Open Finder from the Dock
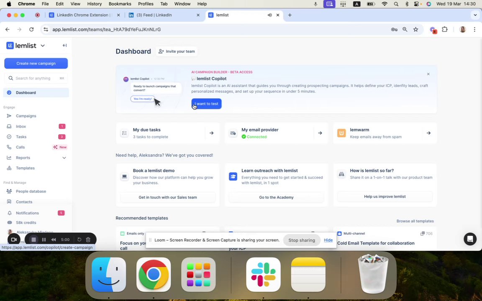482x301 pixels. (x=109, y=274)
